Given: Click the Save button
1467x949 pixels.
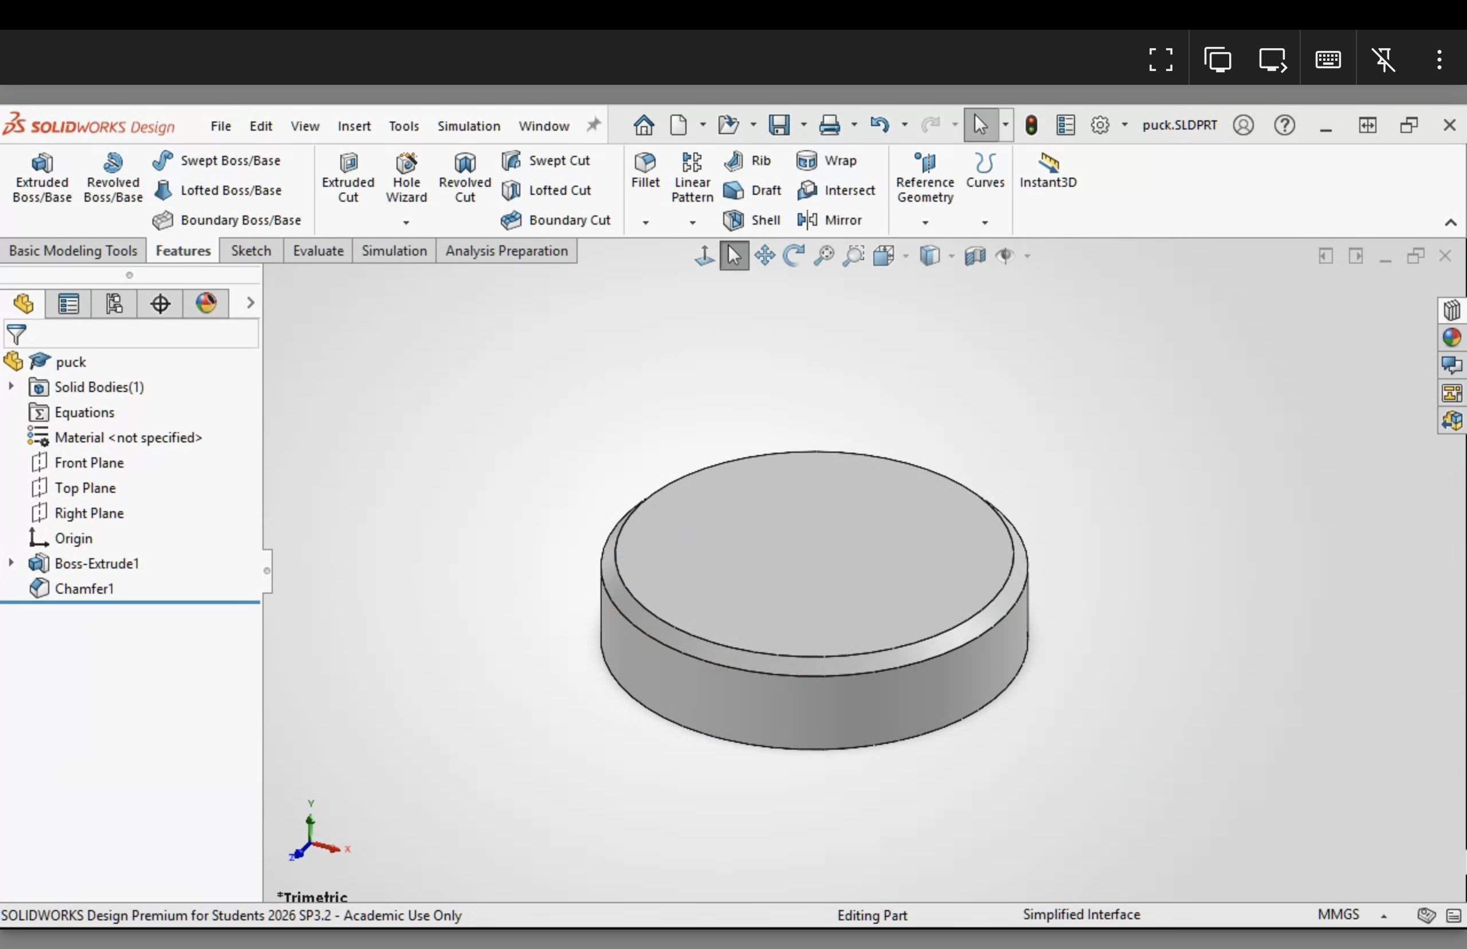Looking at the screenshot, I should pyautogui.click(x=779, y=125).
